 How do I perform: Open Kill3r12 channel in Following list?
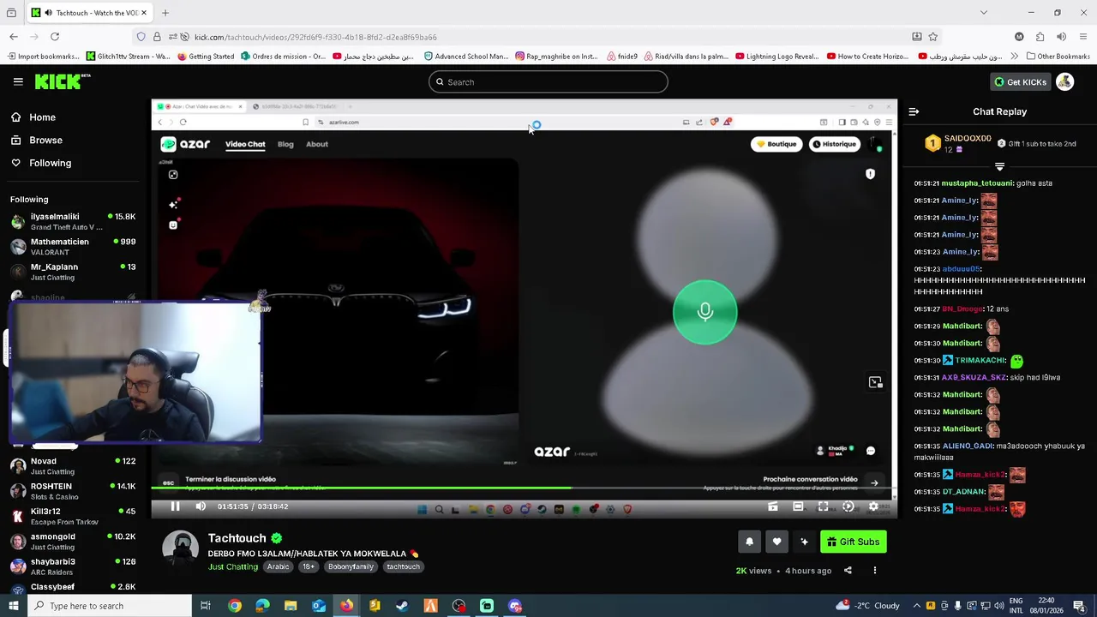72,516
